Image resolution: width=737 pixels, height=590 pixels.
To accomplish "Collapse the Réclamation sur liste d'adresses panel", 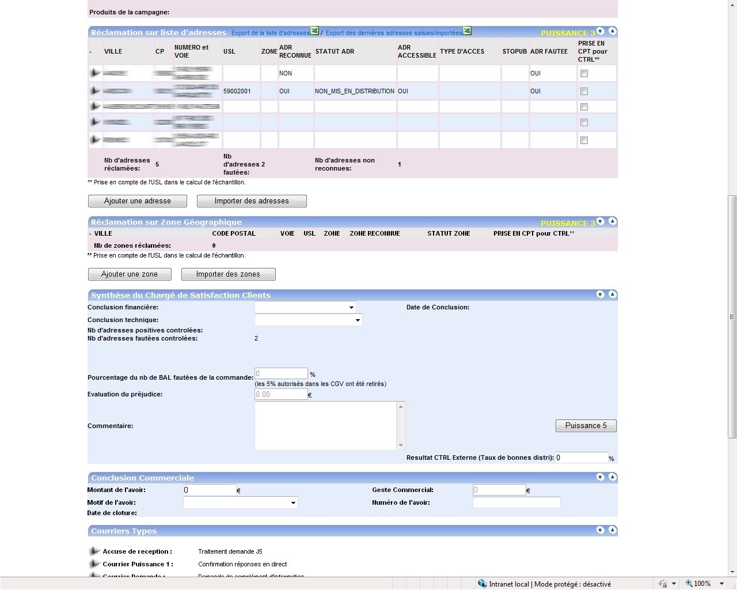I will (613, 31).
